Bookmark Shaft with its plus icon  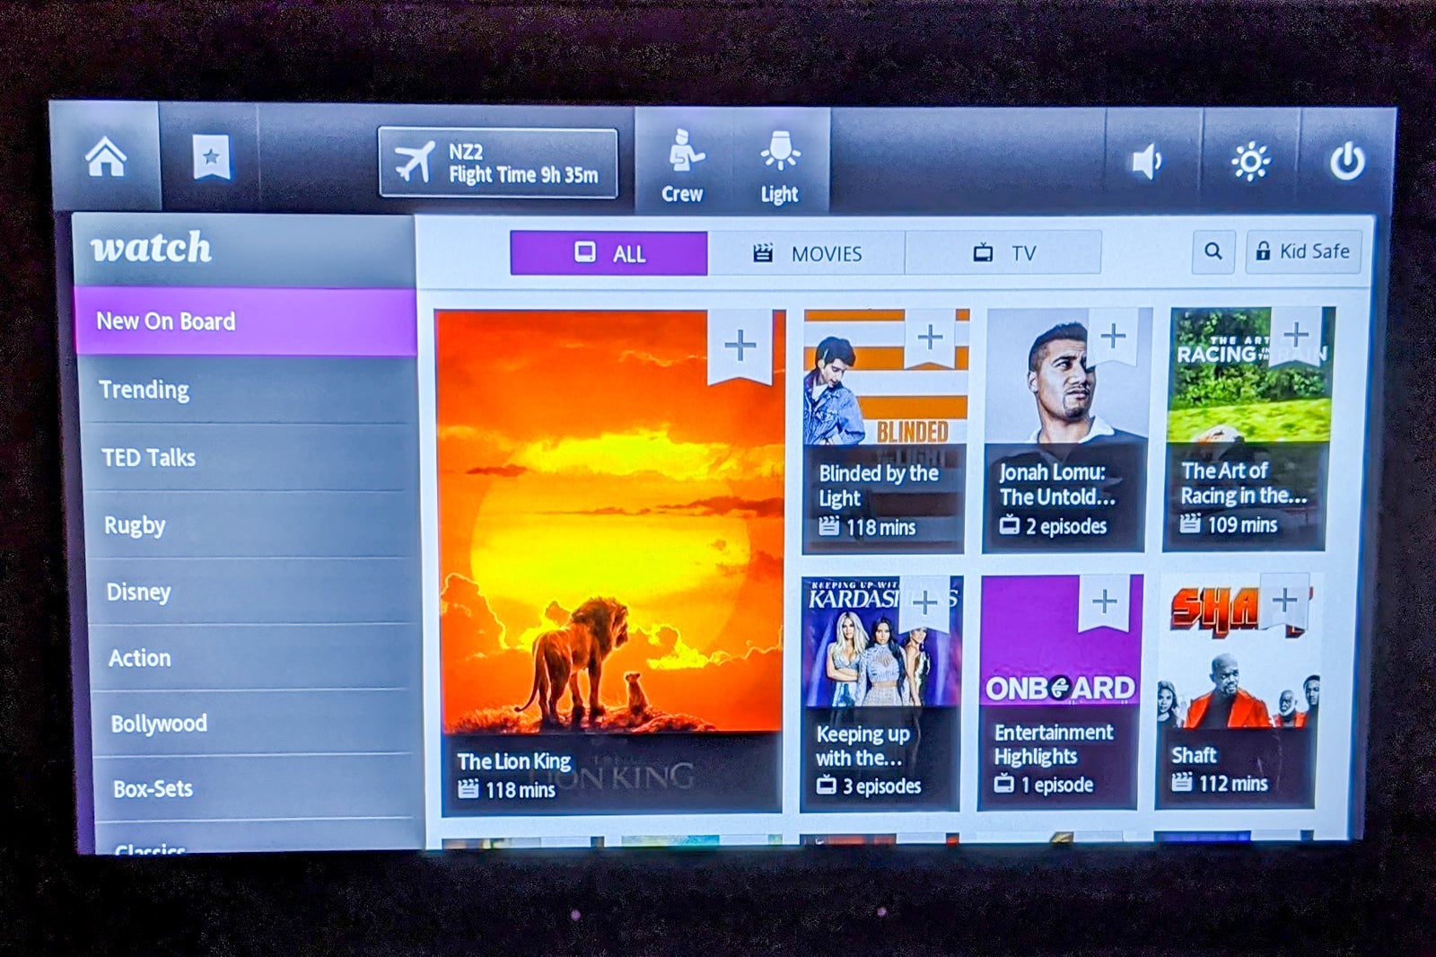coord(1285,600)
